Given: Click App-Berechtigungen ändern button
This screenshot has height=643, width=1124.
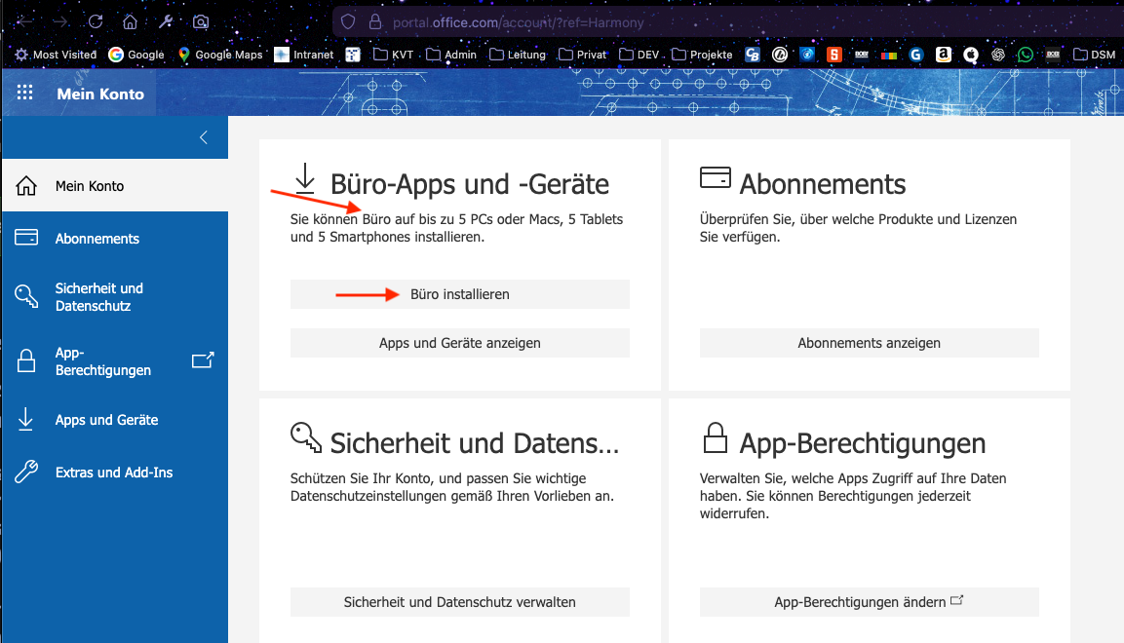Looking at the screenshot, I should coord(869,602).
